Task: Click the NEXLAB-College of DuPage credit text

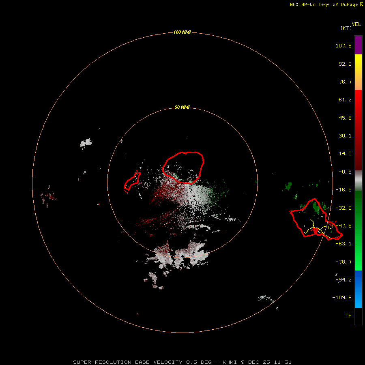Action: 324,4
